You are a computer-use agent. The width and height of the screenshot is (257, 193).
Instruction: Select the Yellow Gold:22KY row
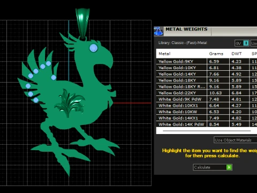point(207,93)
